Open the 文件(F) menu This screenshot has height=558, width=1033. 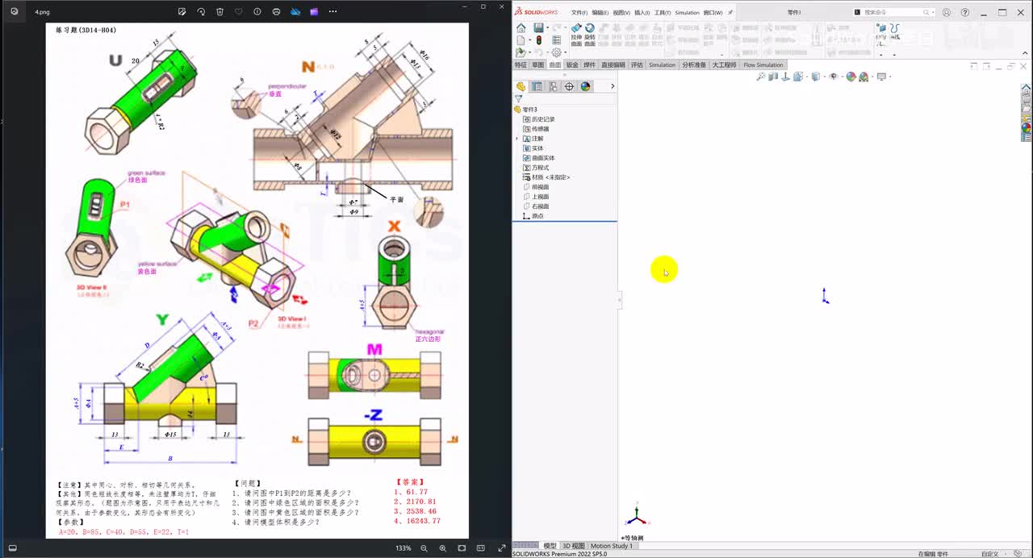[579, 12]
